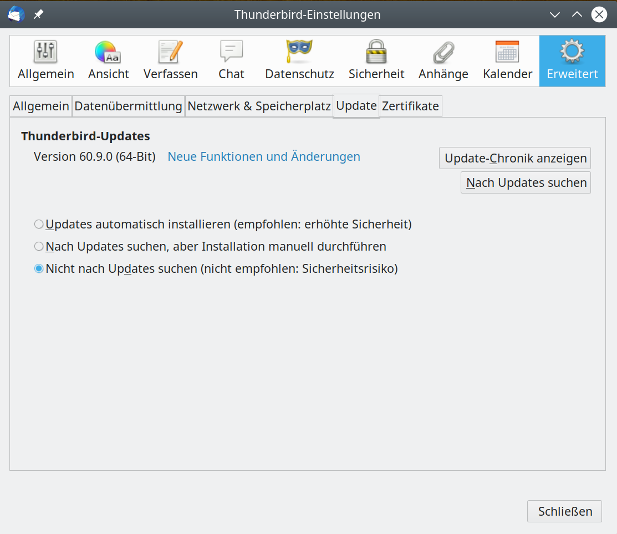
Task: Choose not to search for updates
Action: click(39, 268)
